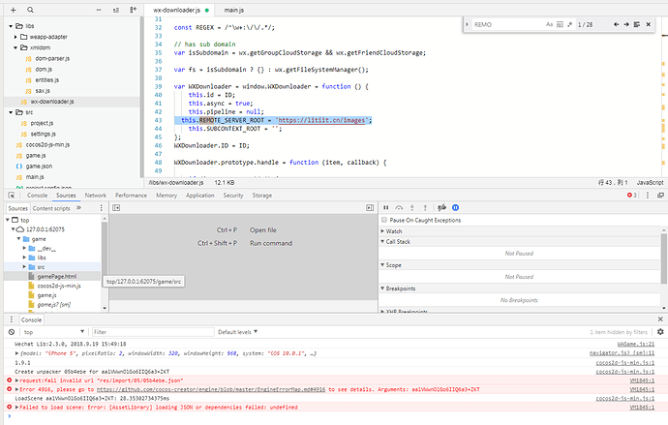Viewport: 668px width, 425px height.
Task: Open entities.js in file tree
Action: click(x=46, y=80)
